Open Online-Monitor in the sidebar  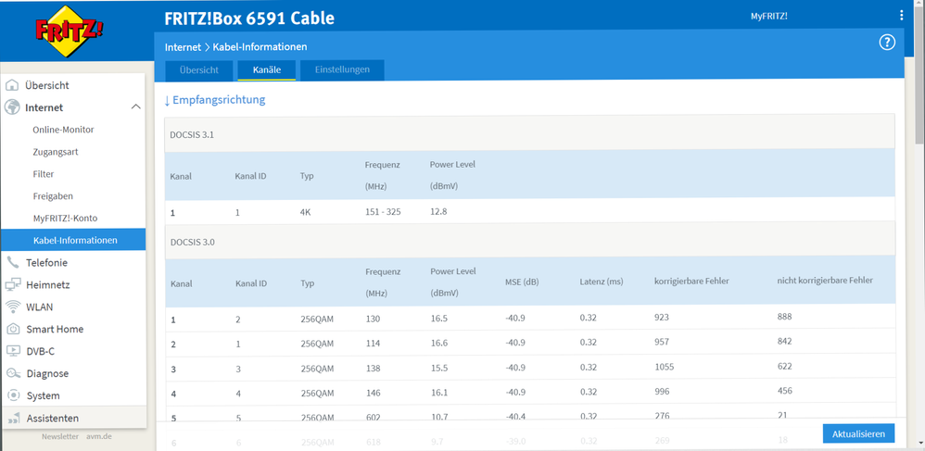point(63,130)
